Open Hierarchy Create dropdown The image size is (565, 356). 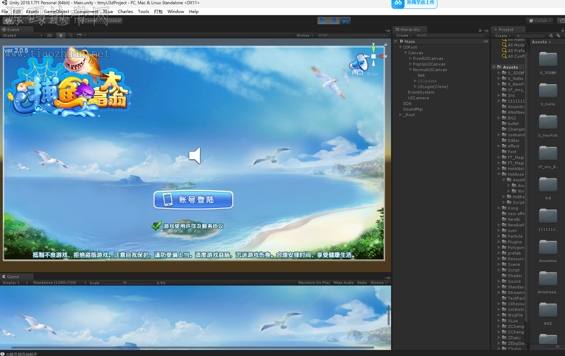[x=404, y=36]
